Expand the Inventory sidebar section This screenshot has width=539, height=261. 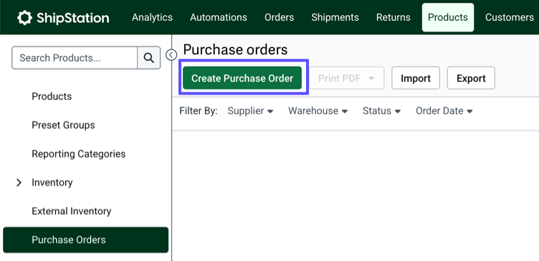(19, 183)
